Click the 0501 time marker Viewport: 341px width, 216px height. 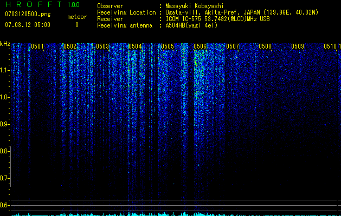pos(37,46)
